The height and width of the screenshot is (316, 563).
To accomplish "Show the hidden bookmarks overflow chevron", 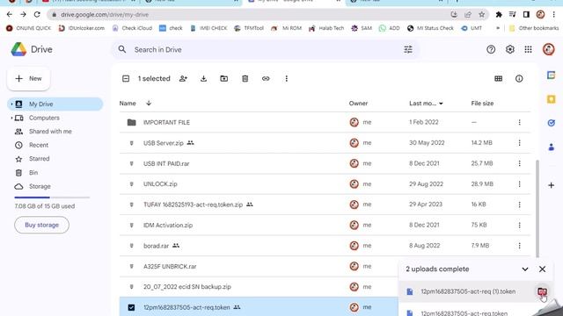I will pyautogui.click(x=498, y=28).
